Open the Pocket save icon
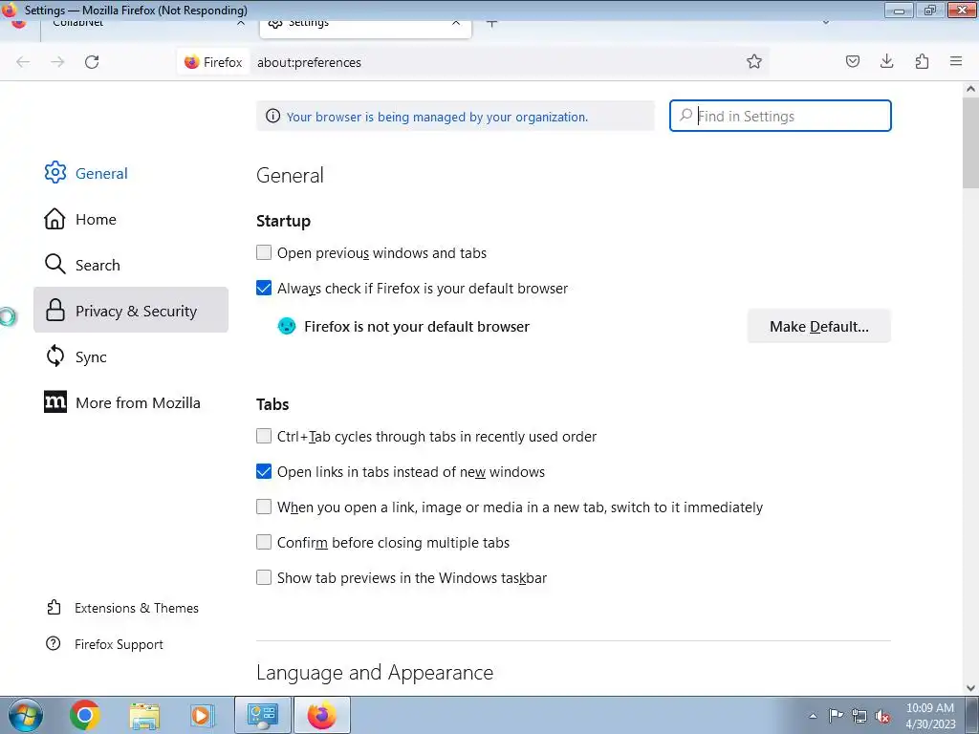The width and height of the screenshot is (979, 734). pos(852,61)
